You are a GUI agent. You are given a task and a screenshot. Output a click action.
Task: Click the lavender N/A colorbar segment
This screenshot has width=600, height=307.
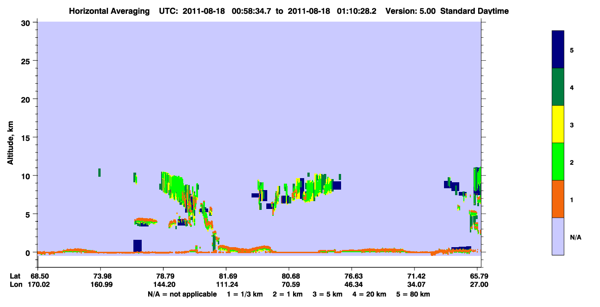558,236
